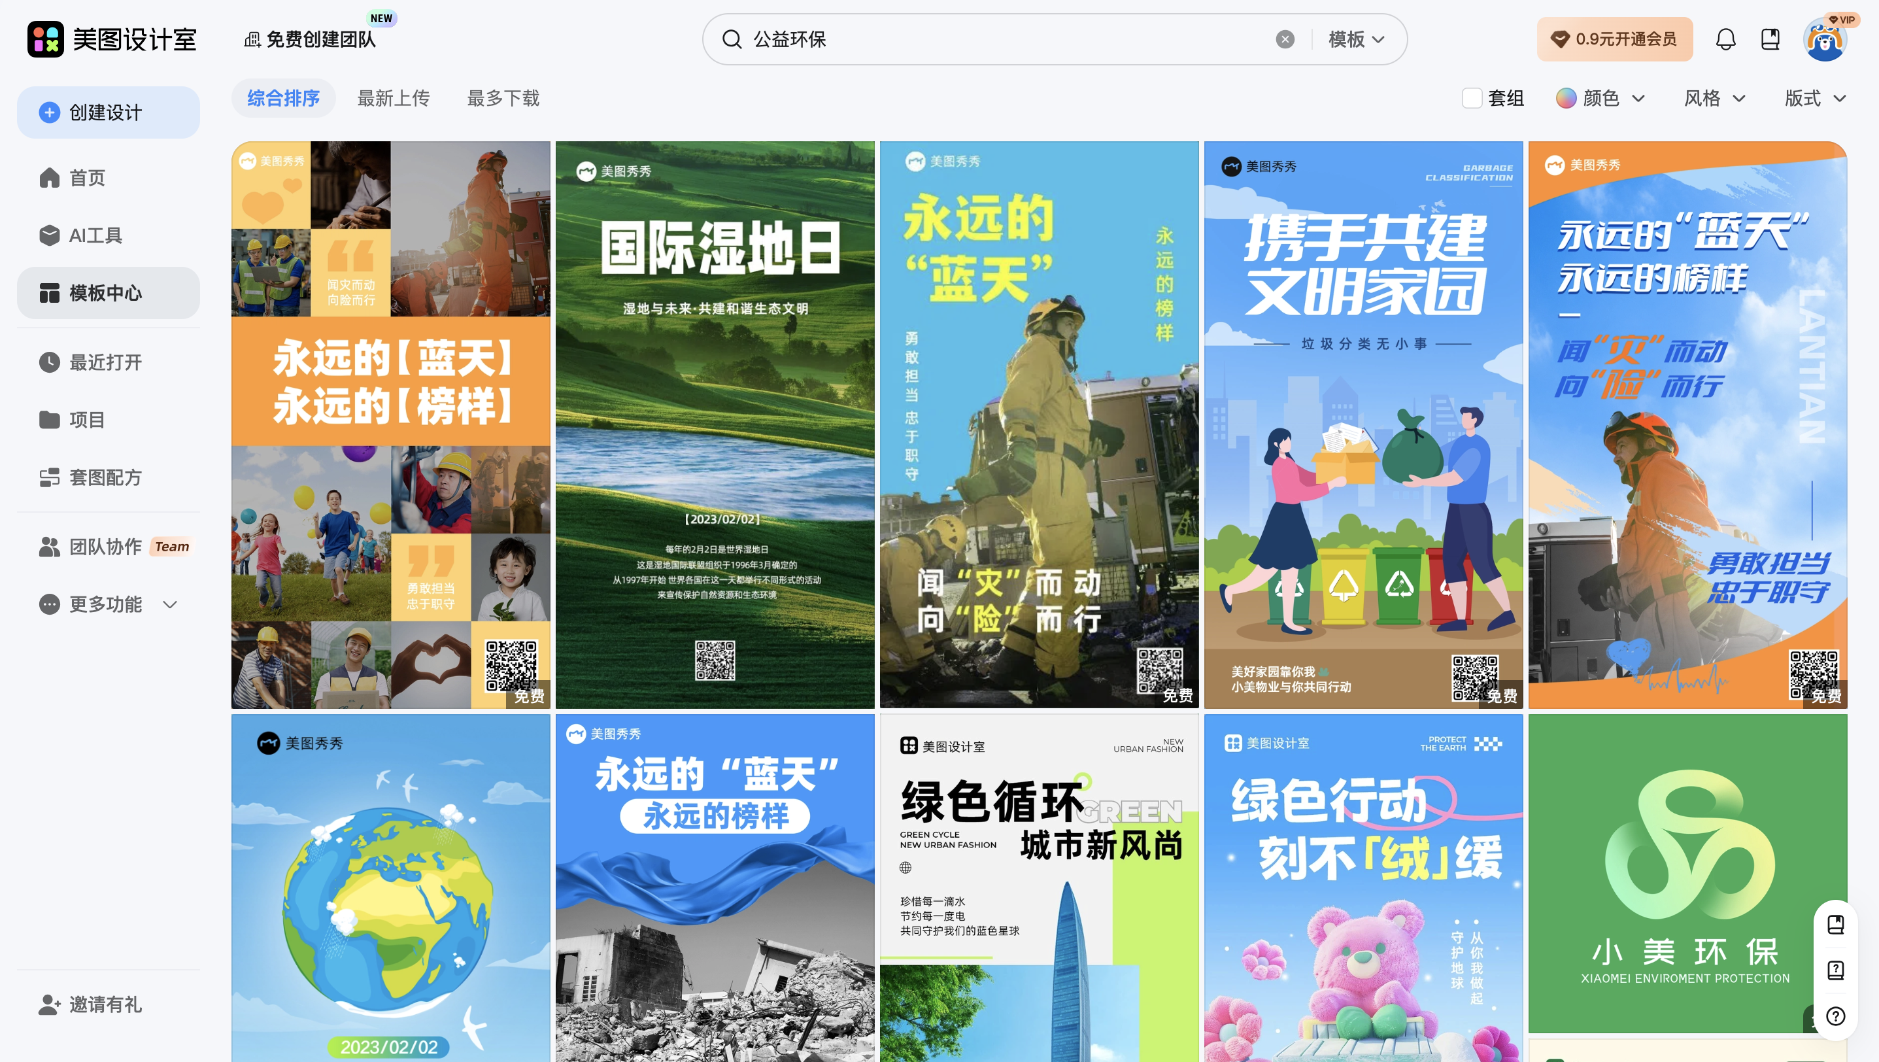Open the 颜色 filter dropdown
The width and height of the screenshot is (1879, 1062).
click(1602, 97)
